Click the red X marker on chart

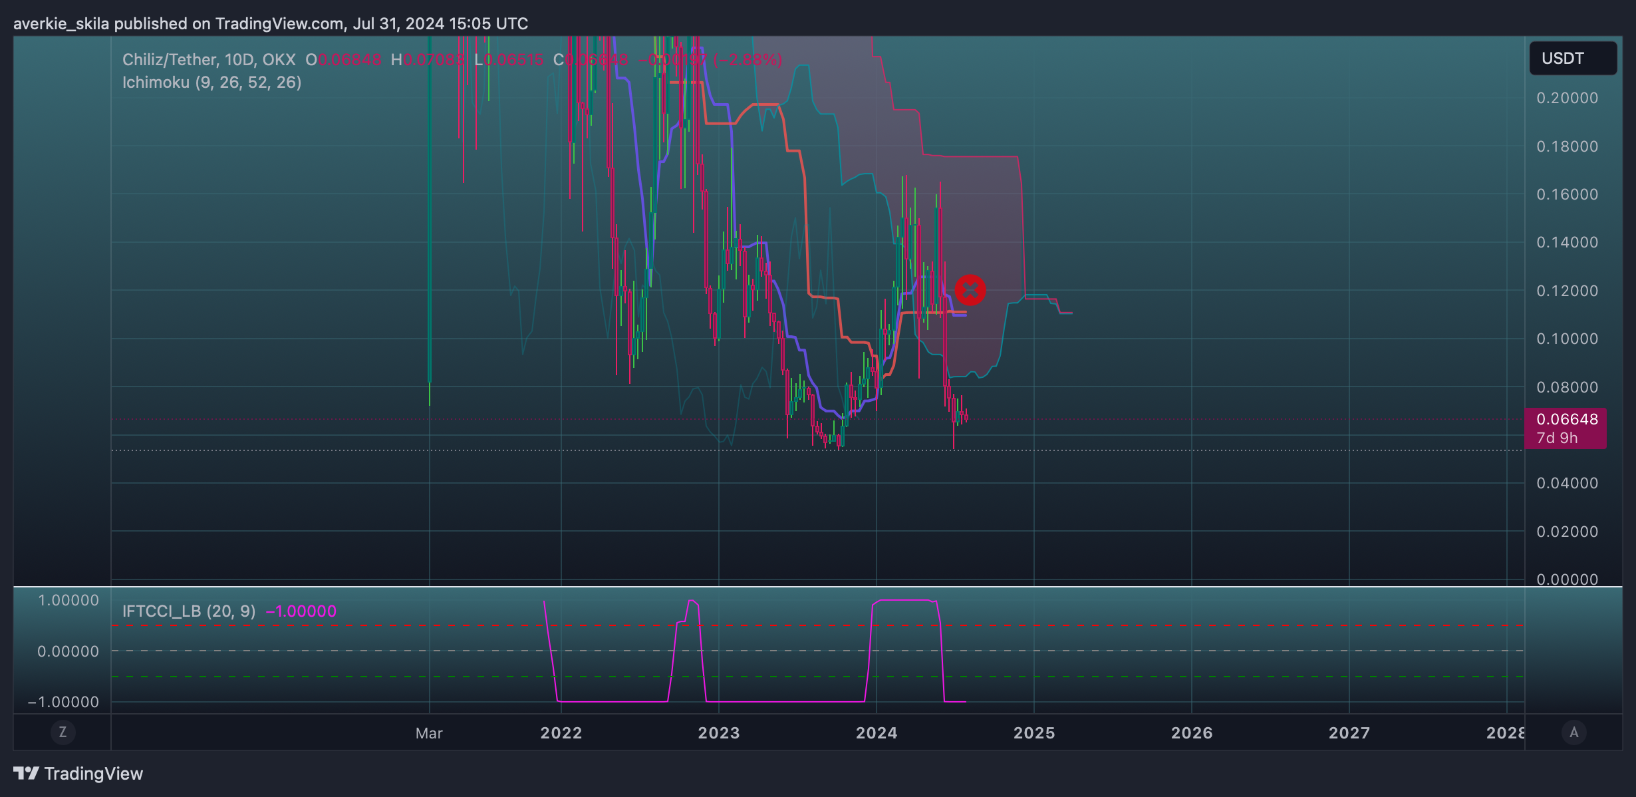point(970,290)
